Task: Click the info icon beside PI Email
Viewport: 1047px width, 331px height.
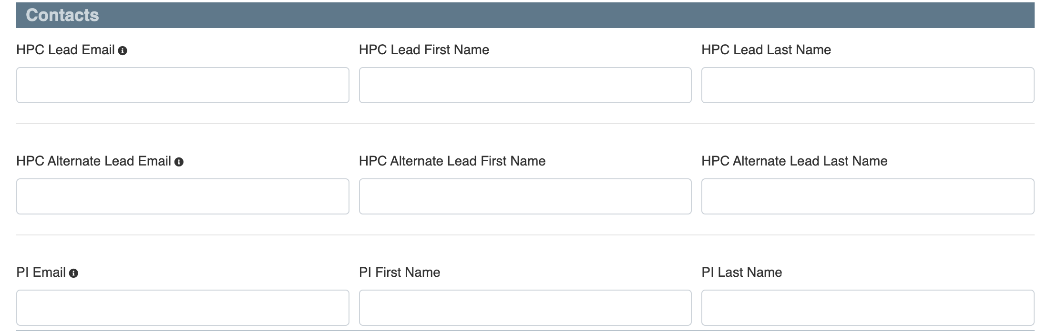Action: pos(73,273)
